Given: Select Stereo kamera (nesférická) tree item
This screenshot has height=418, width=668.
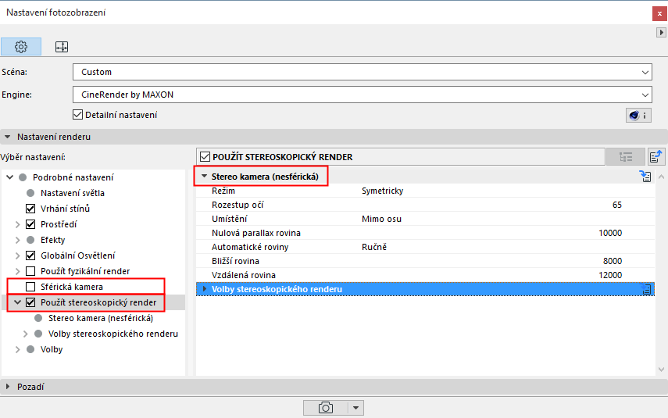Looking at the screenshot, I should click(101, 318).
